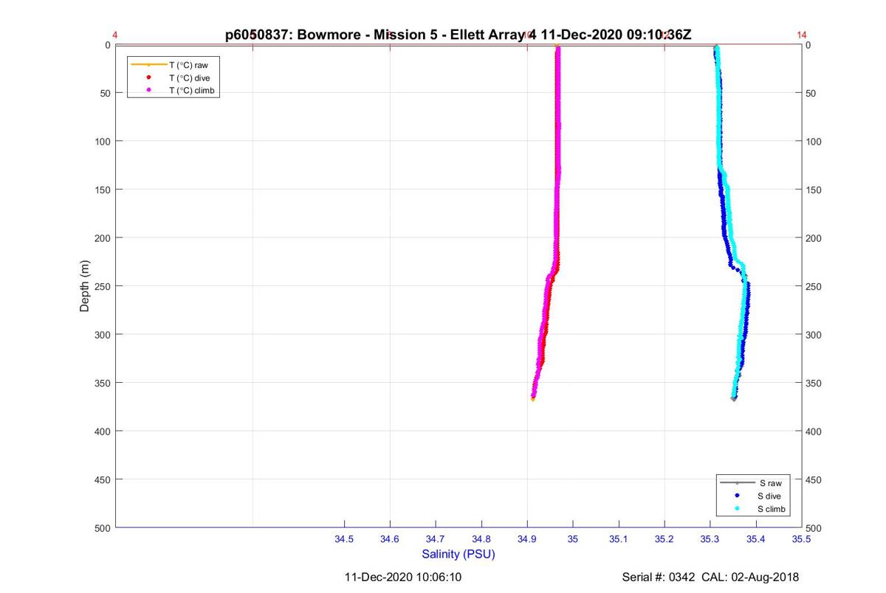Click the left depth axis 450 label
Viewport: 886px width, 593px height.
[x=102, y=479]
